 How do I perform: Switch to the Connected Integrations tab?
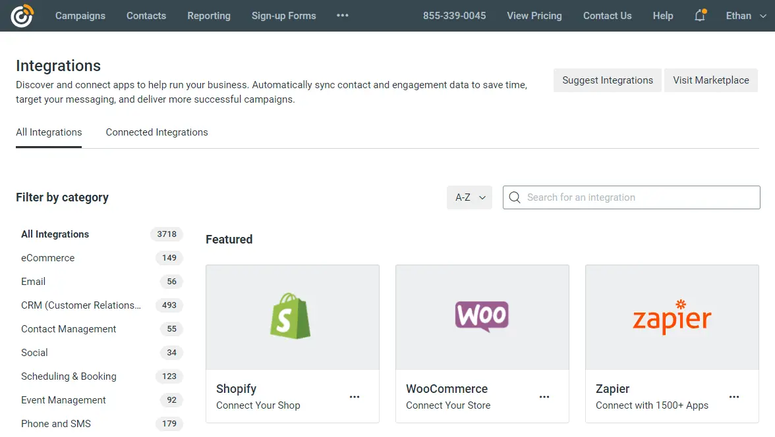(157, 132)
